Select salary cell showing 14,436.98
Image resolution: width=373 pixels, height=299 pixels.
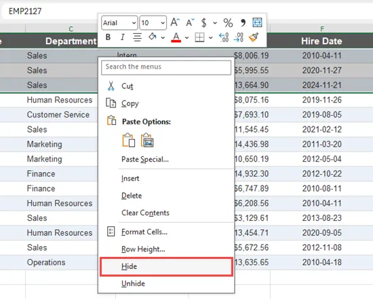[252, 144]
